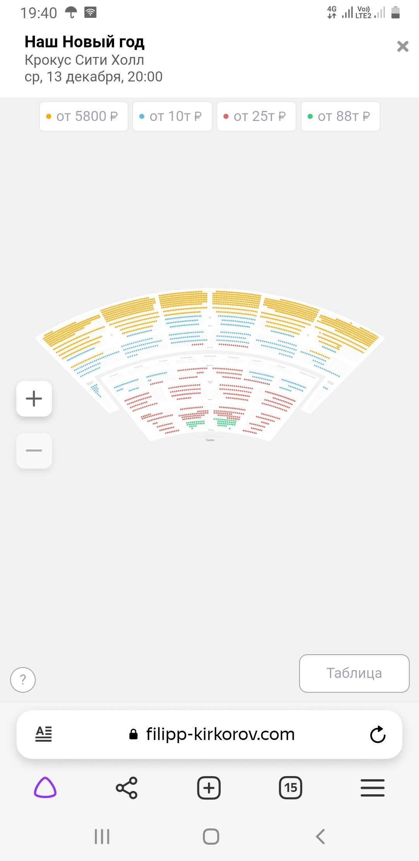Screen dimensions: 419x861
Task: Open Android recent apps button
Action: [102, 837]
